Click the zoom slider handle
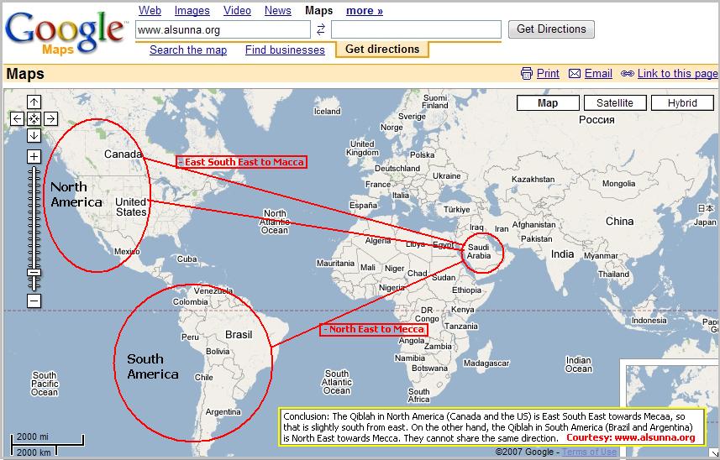The width and height of the screenshot is (720, 460). (x=34, y=273)
